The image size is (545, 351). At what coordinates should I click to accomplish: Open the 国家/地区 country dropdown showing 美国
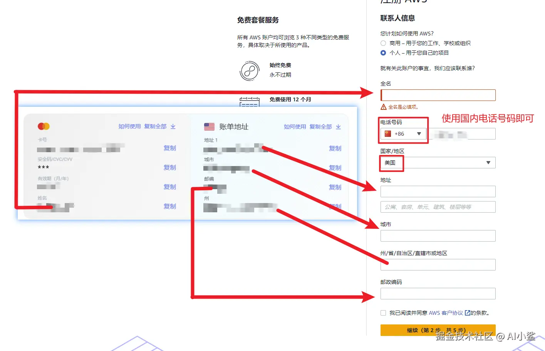coord(438,163)
